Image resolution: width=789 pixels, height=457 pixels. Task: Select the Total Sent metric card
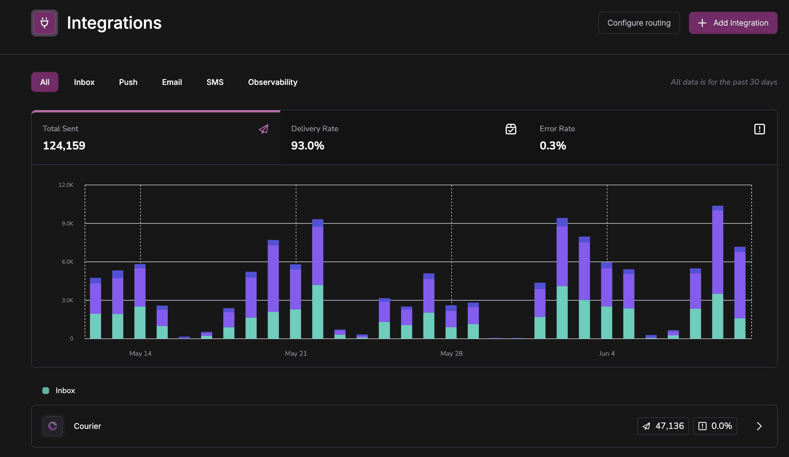point(156,138)
